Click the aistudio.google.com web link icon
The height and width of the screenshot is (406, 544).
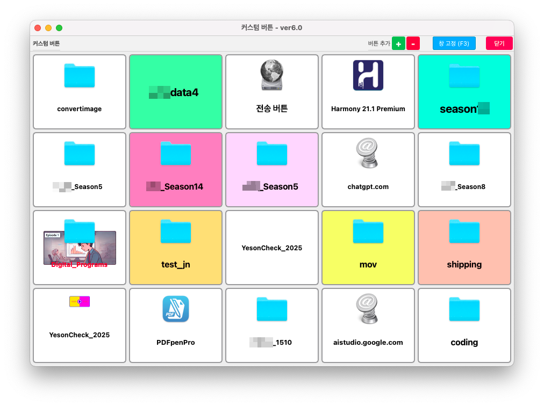(x=368, y=309)
